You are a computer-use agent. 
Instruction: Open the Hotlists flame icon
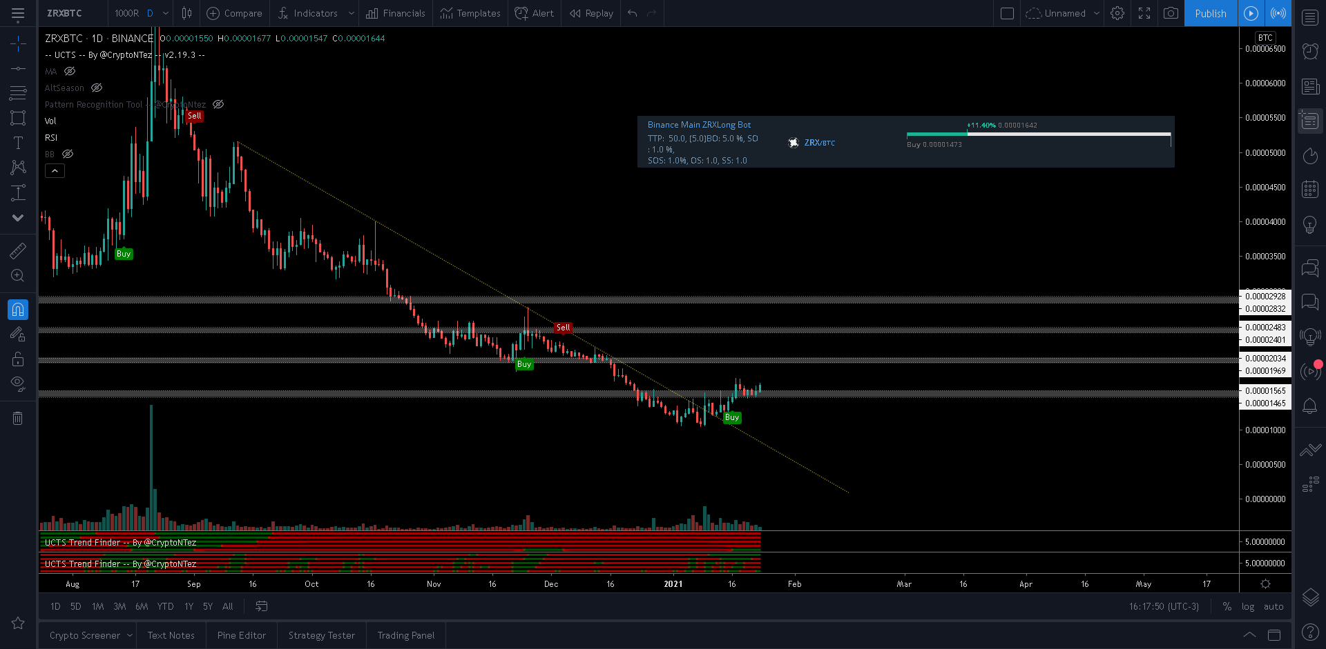tap(1310, 156)
